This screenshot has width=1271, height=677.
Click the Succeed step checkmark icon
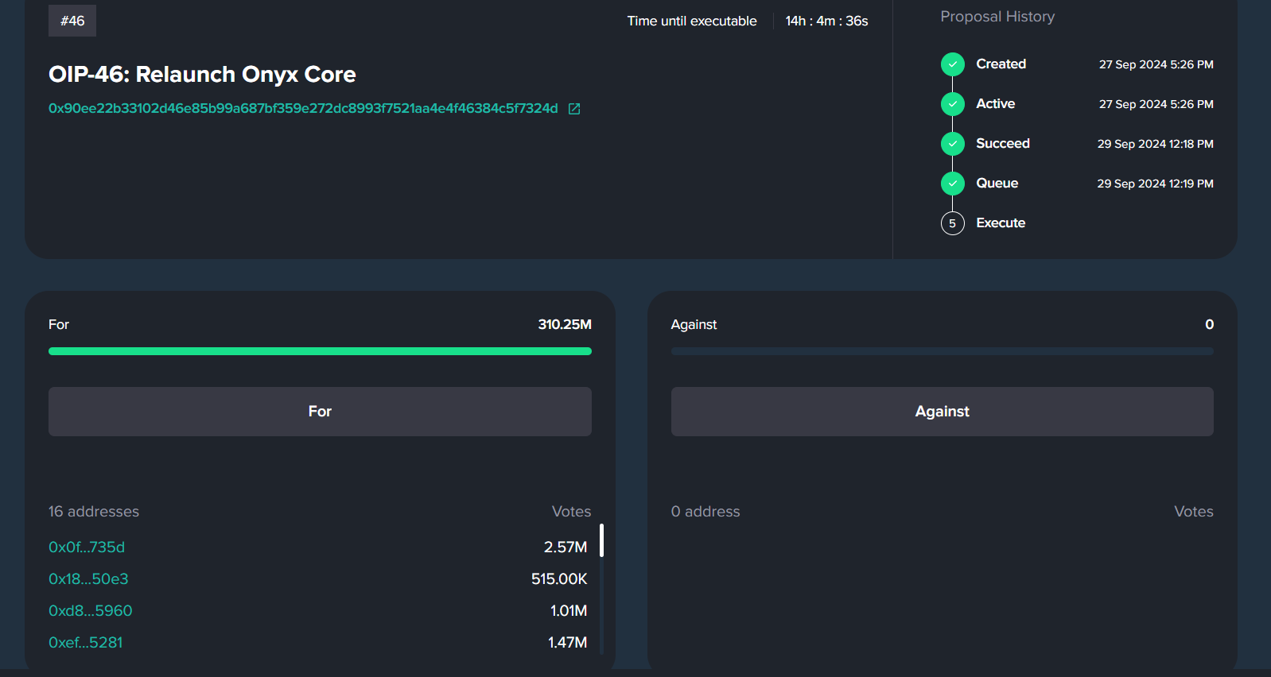point(952,144)
